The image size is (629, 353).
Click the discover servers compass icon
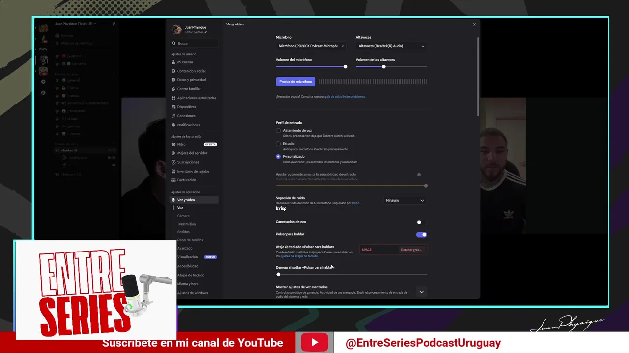click(x=43, y=92)
